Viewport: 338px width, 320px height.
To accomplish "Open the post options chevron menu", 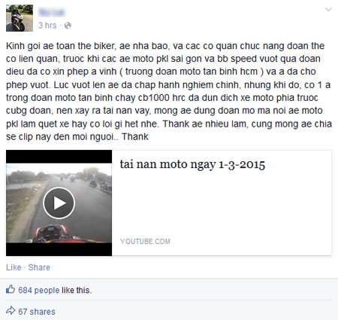I will click(x=328, y=10).
